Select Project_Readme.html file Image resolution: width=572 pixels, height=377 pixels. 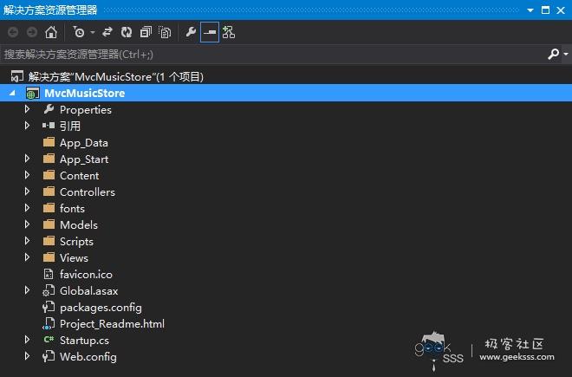(112, 324)
